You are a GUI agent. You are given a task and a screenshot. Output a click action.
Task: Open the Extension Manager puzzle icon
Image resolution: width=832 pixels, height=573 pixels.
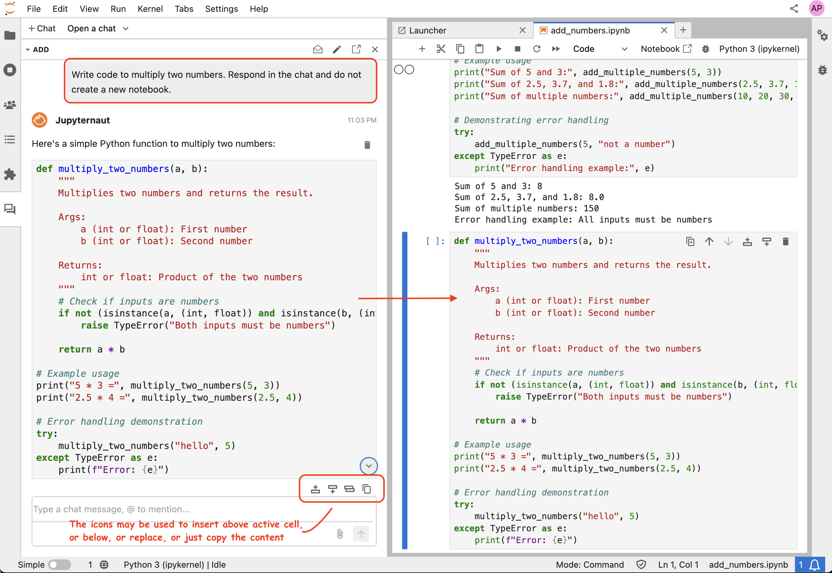tap(10, 175)
